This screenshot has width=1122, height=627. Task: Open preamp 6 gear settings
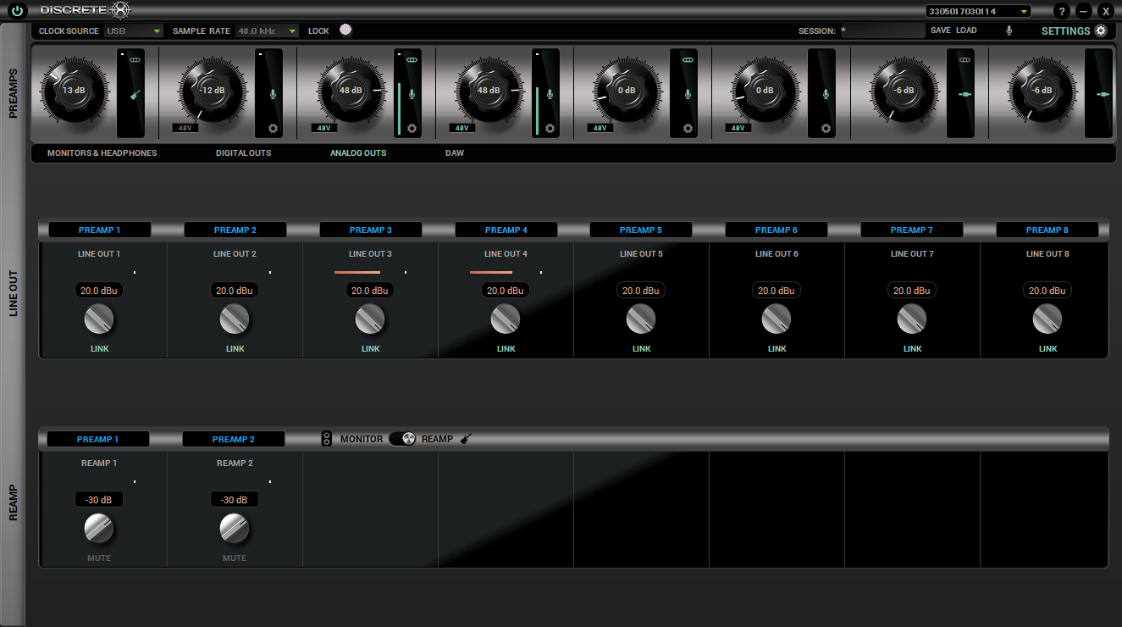(826, 129)
